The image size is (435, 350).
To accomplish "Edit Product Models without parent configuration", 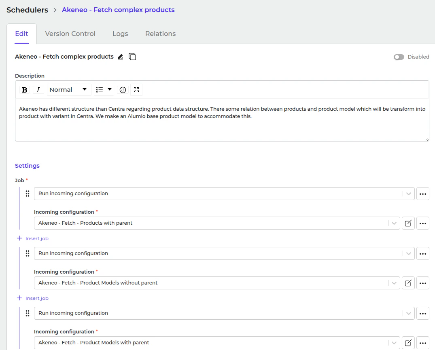I will 408,283.
